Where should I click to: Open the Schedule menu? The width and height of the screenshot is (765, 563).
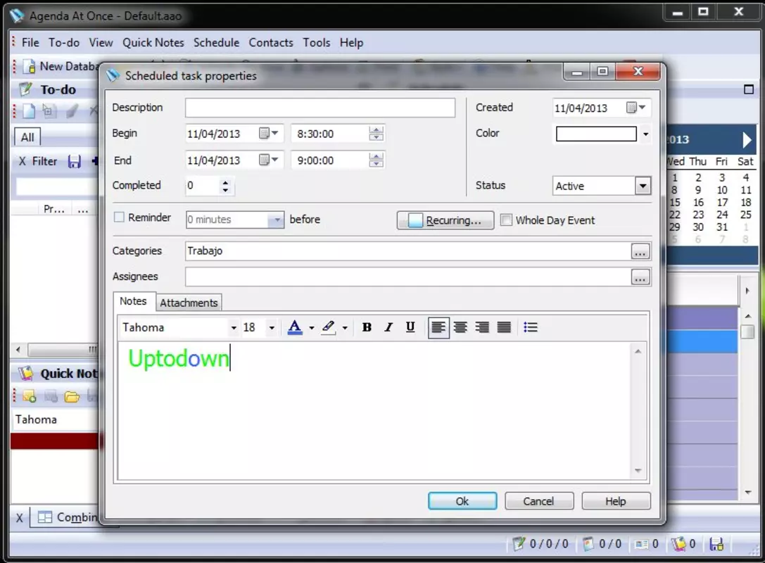click(216, 43)
